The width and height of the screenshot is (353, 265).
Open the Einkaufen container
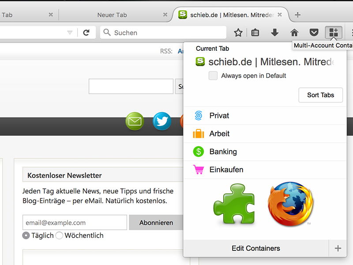[x=265, y=170]
